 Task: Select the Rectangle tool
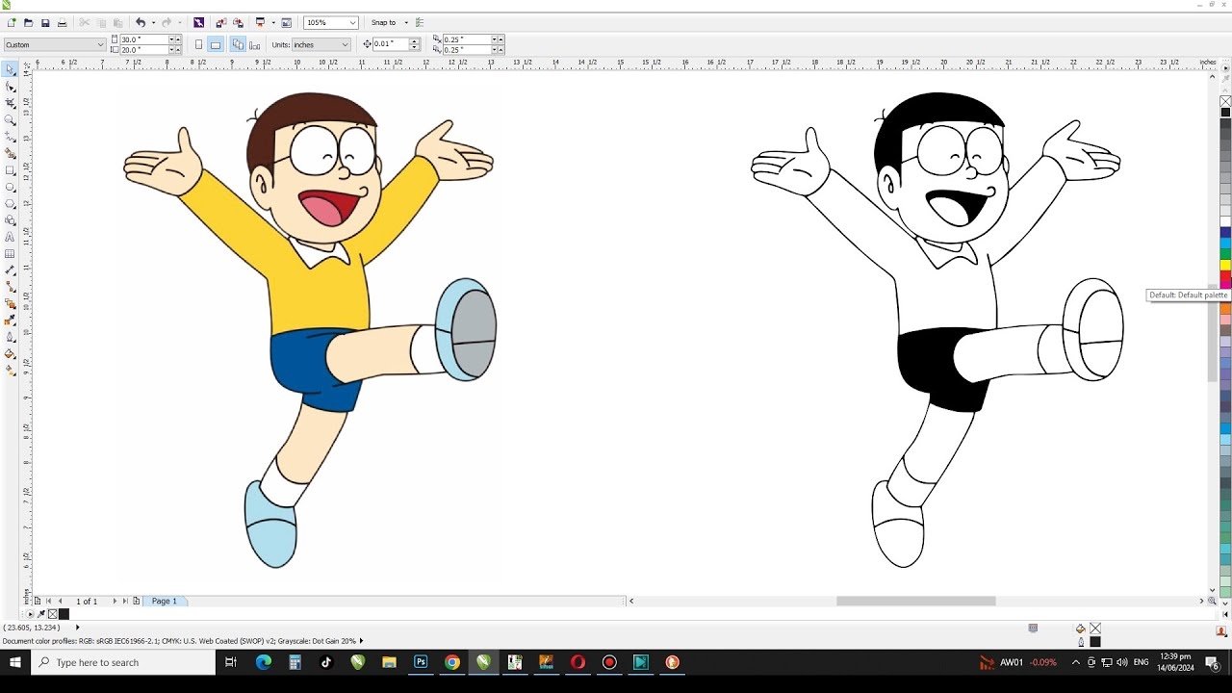(x=11, y=170)
